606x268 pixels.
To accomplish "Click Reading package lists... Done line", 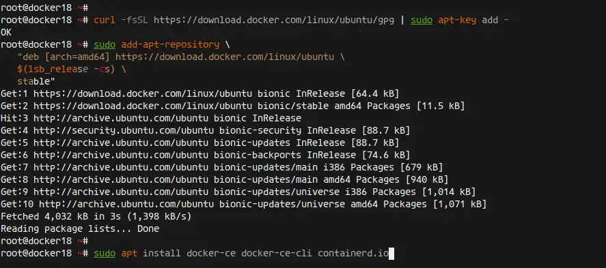I will [80, 228].
